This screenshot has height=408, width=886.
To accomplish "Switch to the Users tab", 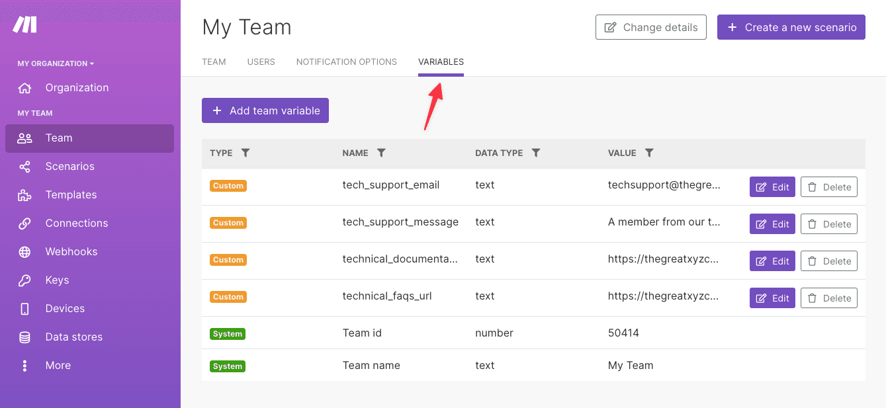I will coord(261,61).
